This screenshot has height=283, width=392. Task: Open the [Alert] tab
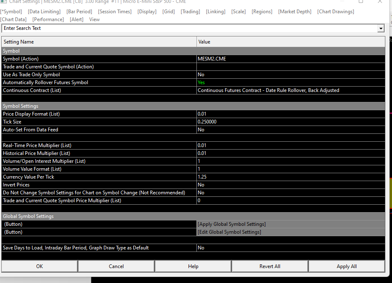[x=76, y=19]
